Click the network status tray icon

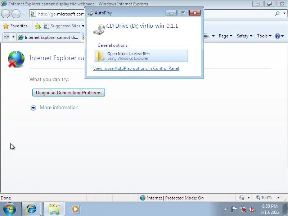pyautogui.click(x=243, y=209)
